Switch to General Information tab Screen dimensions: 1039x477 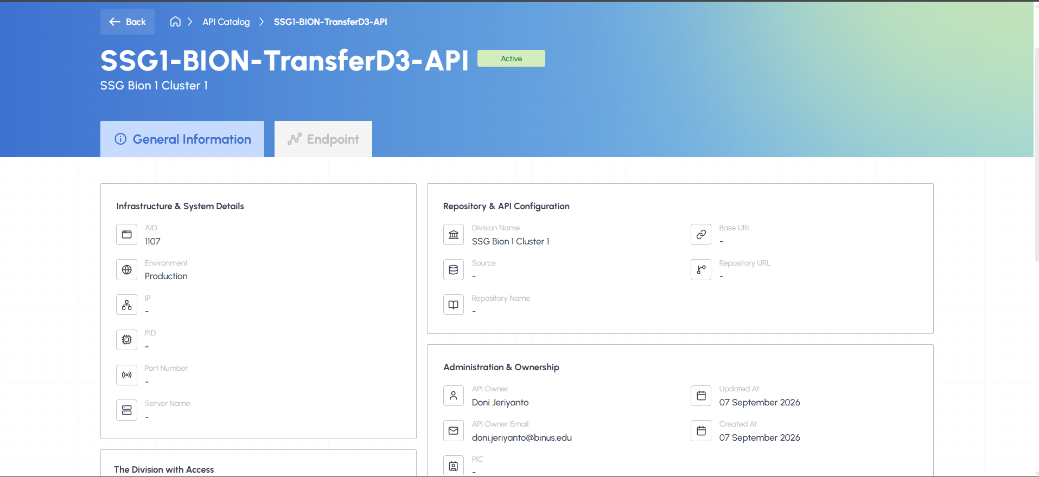(x=182, y=139)
